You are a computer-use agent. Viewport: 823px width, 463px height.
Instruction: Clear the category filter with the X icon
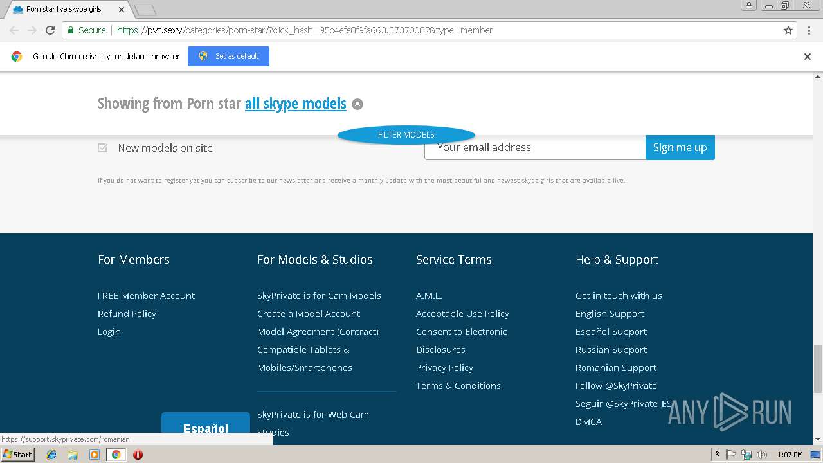pos(357,104)
